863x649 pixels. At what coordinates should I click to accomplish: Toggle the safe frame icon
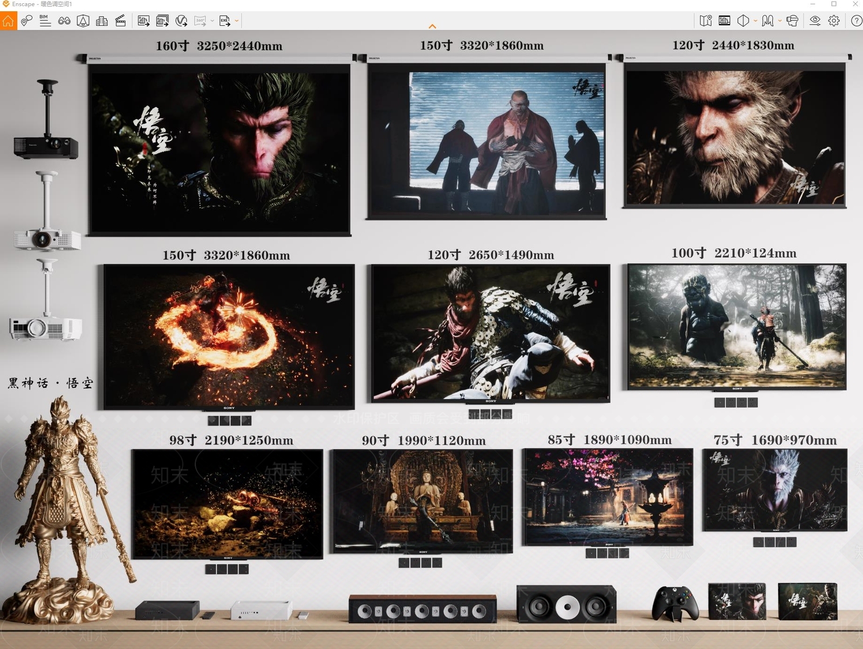pyautogui.click(x=724, y=20)
